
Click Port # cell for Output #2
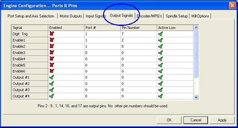pos(102,84)
